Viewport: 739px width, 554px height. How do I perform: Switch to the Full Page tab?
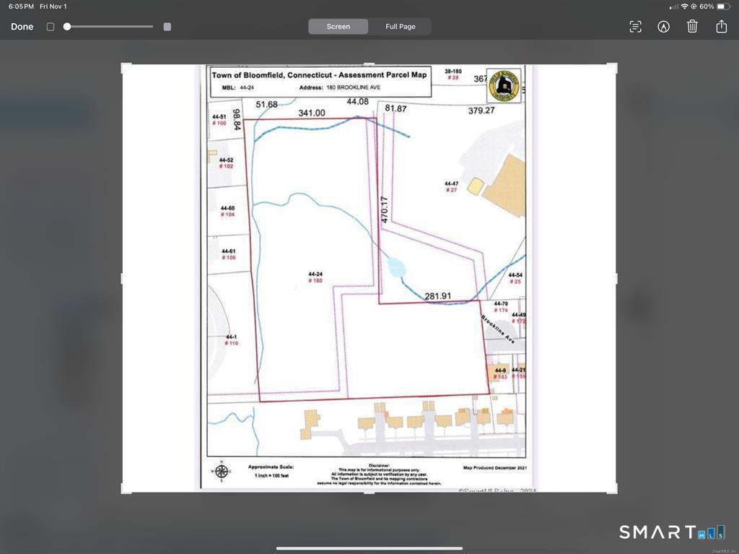click(400, 27)
